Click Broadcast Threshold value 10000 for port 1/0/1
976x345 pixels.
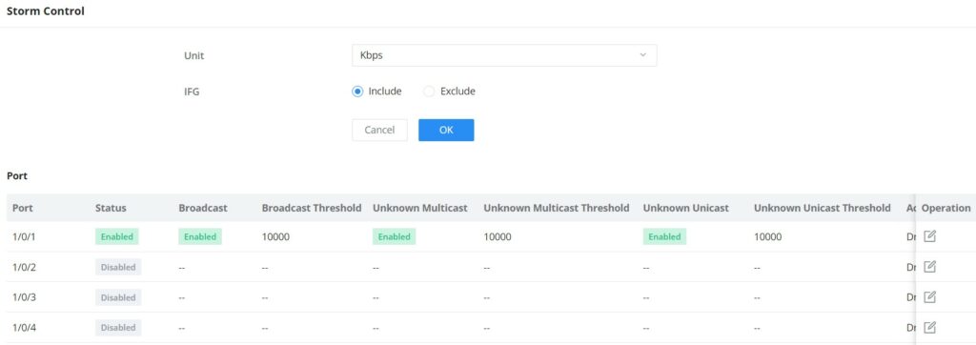coord(275,236)
